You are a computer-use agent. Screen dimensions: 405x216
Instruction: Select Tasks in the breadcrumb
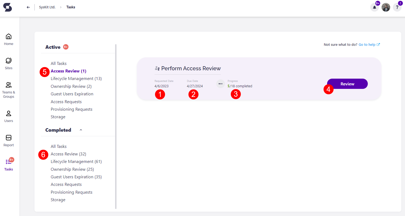[71, 7]
